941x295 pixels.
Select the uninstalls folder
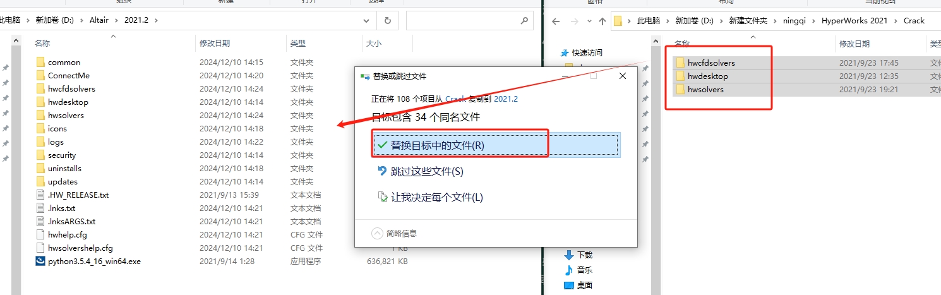tap(64, 168)
